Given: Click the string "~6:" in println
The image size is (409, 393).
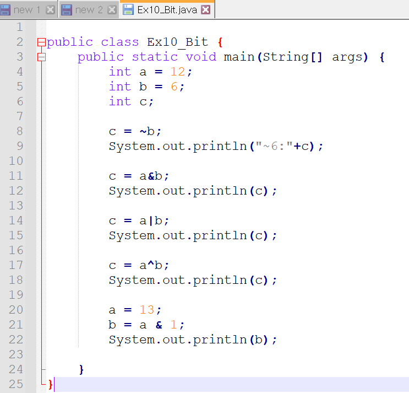Looking at the screenshot, I should tap(274, 146).
